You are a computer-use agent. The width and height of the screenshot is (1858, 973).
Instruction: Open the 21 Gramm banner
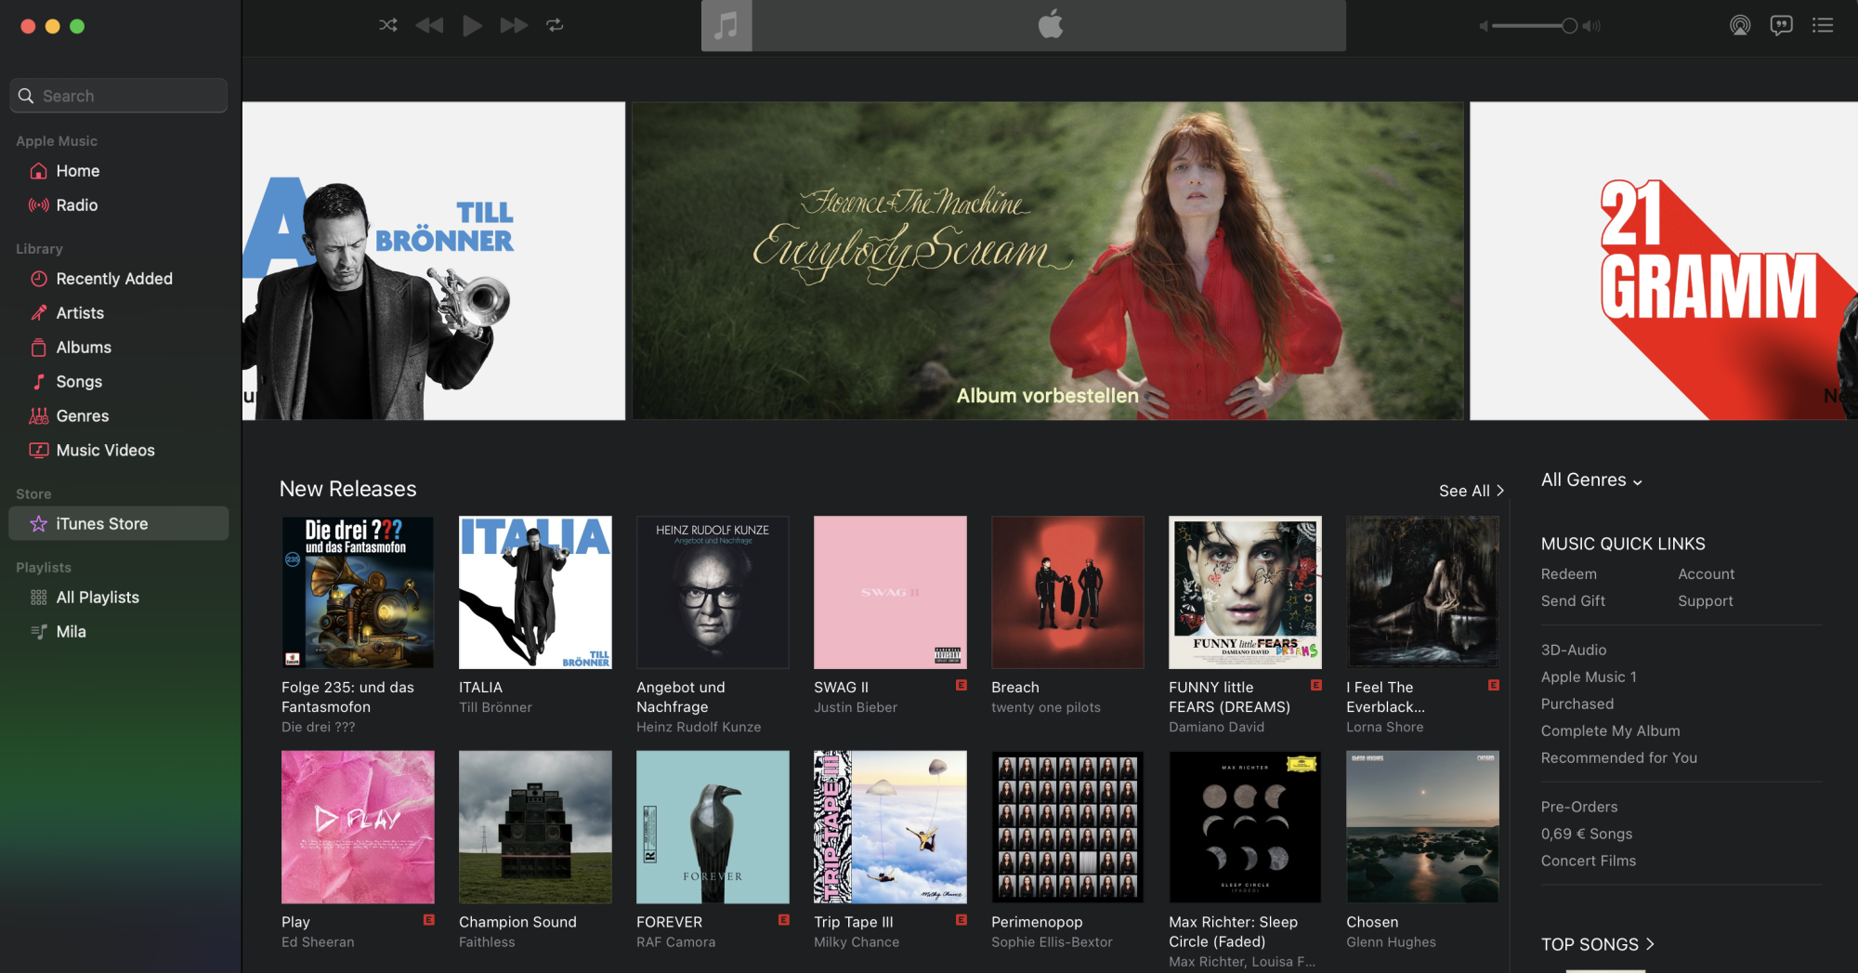(x=1664, y=261)
